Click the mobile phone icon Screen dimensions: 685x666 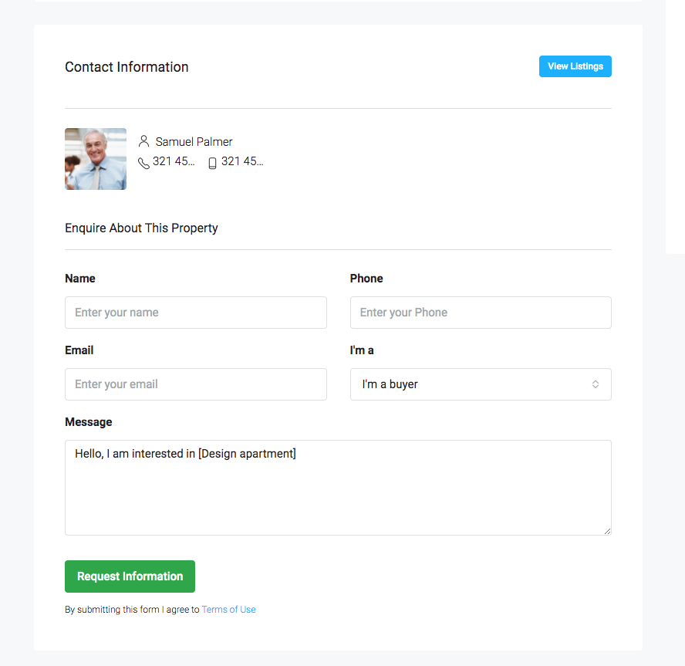pos(212,163)
